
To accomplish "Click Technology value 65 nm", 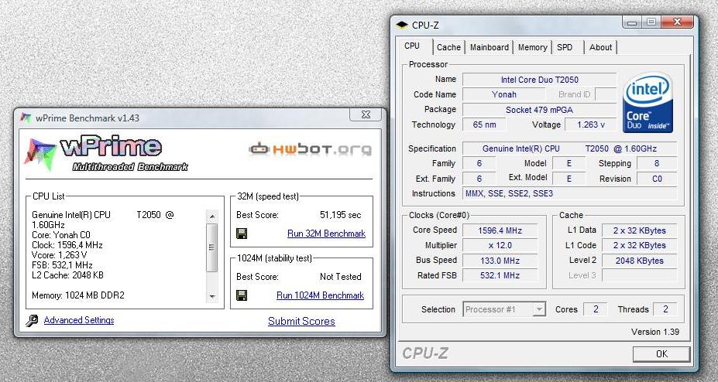I will point(484,124).
